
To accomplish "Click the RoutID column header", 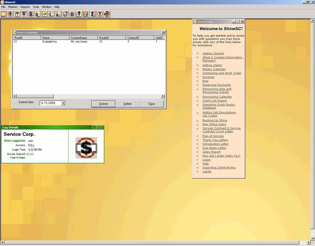I will [x=27, y=38].
